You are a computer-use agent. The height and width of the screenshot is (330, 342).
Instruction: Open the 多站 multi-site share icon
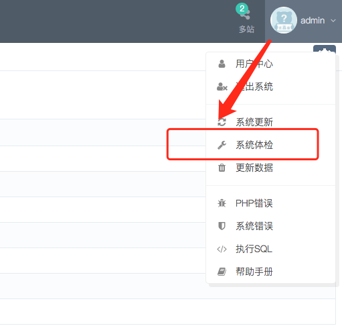click(246, 15)
